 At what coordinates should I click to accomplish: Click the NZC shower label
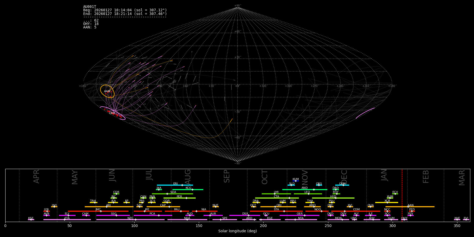click(130, 218)
